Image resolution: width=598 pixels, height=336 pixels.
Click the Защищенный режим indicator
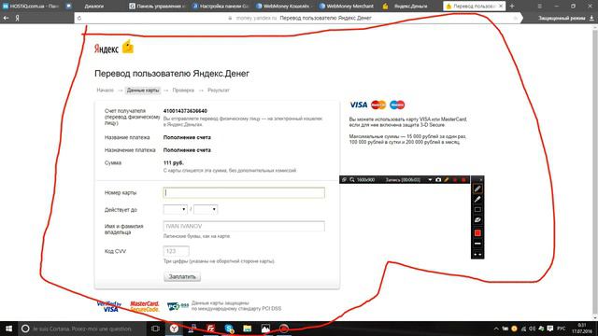(561, 18)
